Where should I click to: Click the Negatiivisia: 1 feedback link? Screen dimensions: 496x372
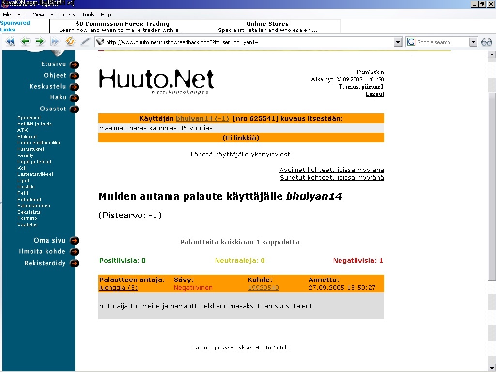click(358, 261)
